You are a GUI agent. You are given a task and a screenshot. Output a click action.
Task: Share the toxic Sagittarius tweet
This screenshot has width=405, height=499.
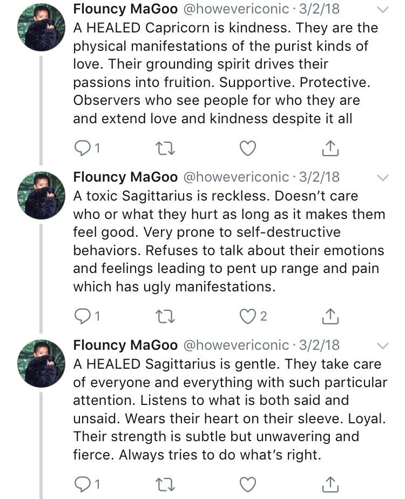pos(330,316)
